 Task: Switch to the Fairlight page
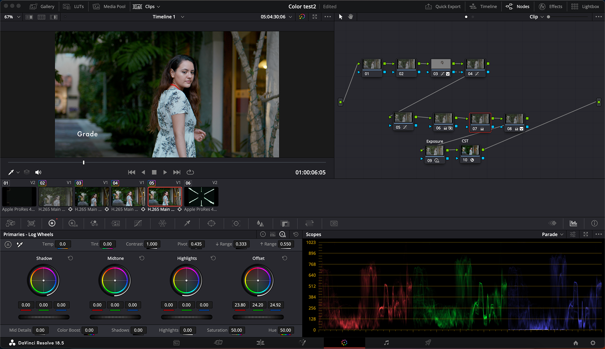click(386, 343)
